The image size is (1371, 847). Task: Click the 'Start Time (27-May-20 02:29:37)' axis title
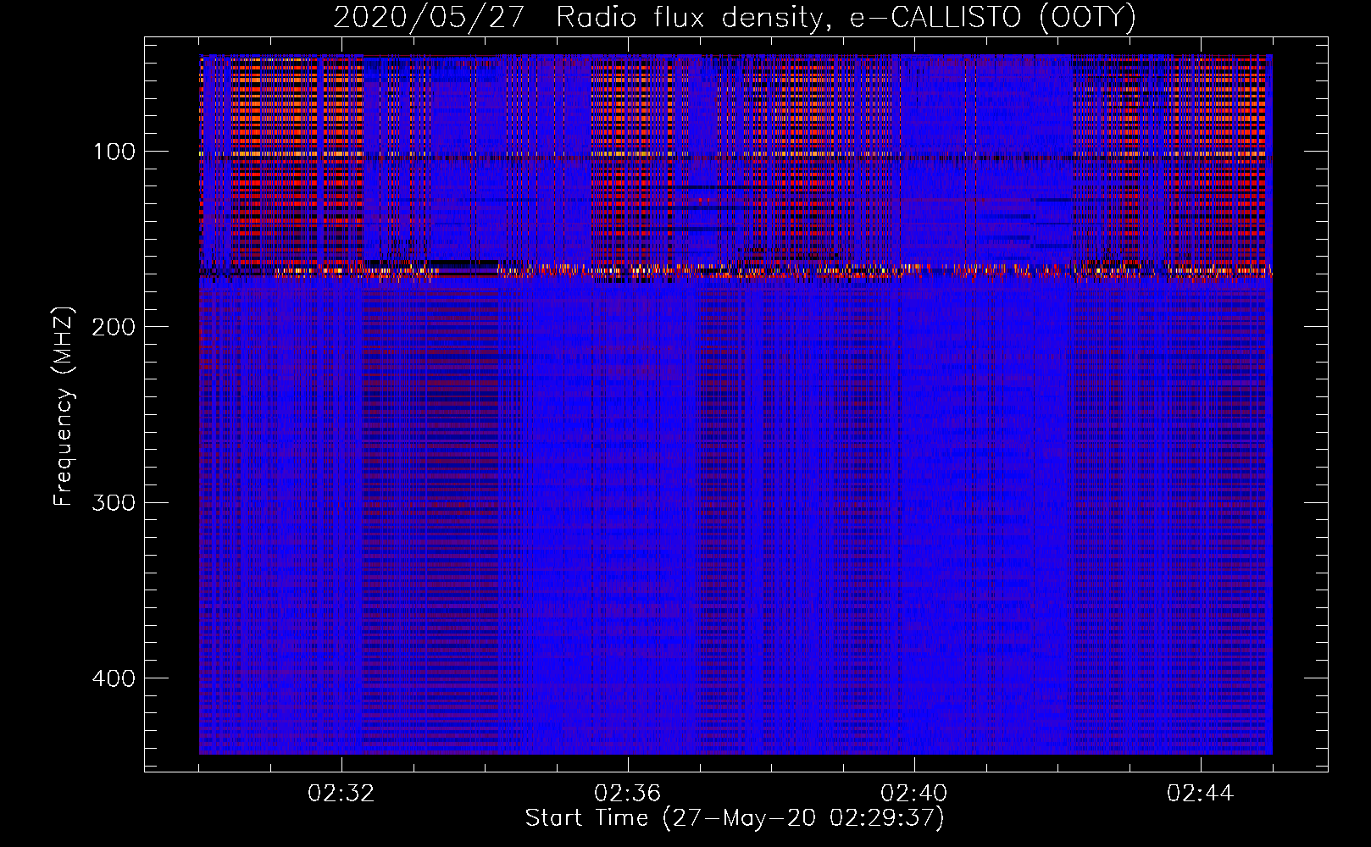coord(735,818)
